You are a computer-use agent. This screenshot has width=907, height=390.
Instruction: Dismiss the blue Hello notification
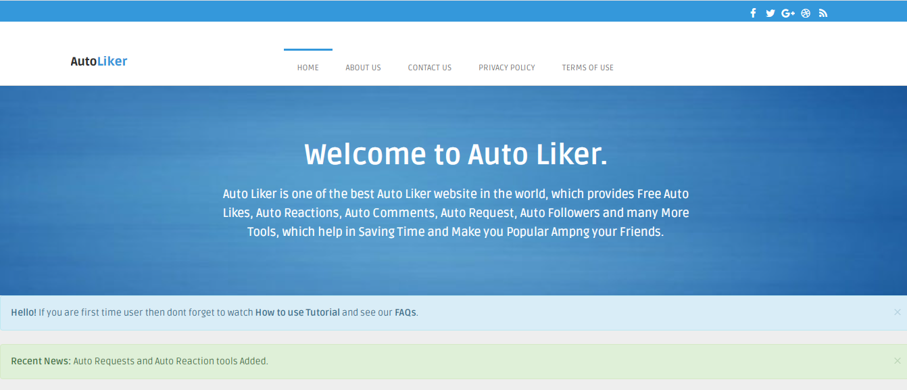pos(898,312)
